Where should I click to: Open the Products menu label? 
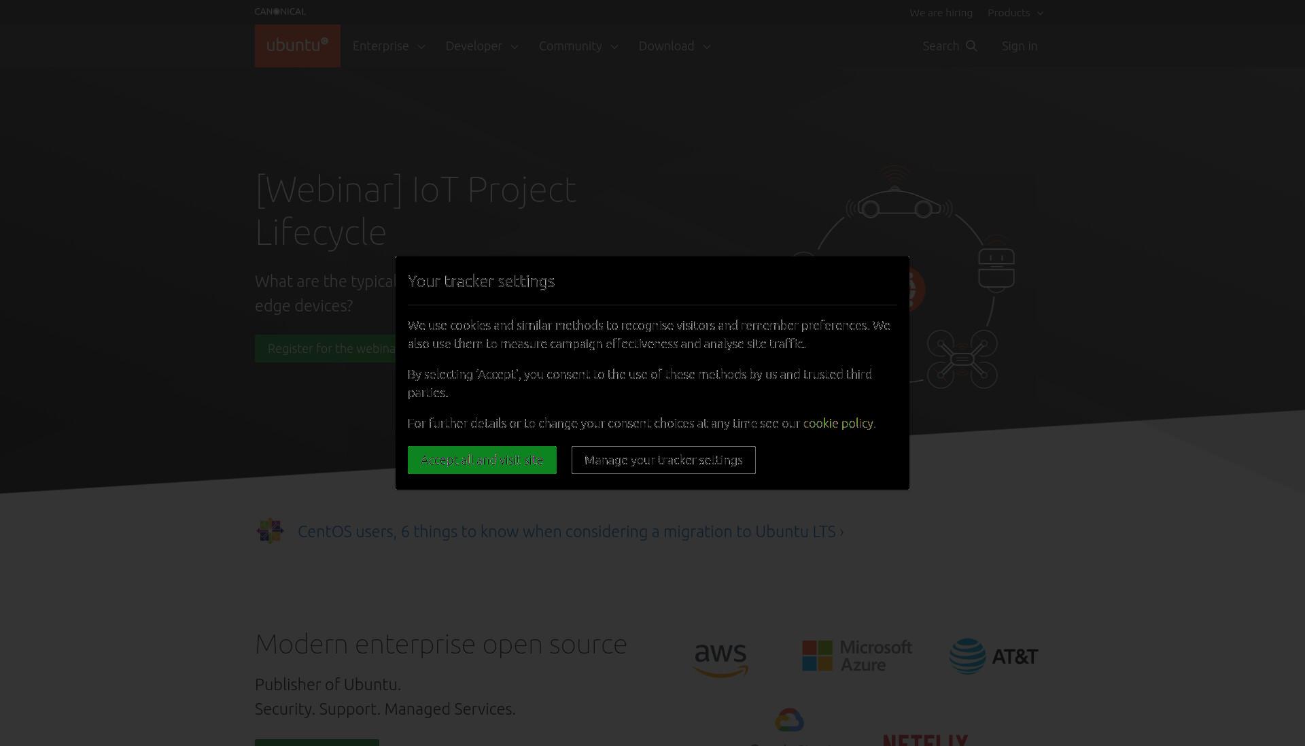(x=1009, y=13)
